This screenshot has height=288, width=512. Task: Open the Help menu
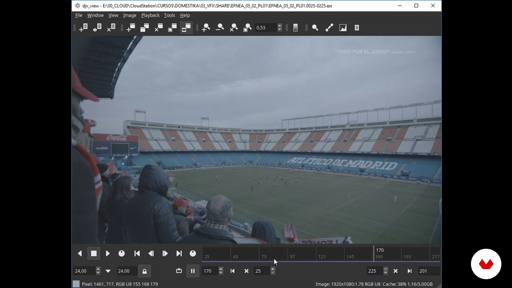point(185,15)
